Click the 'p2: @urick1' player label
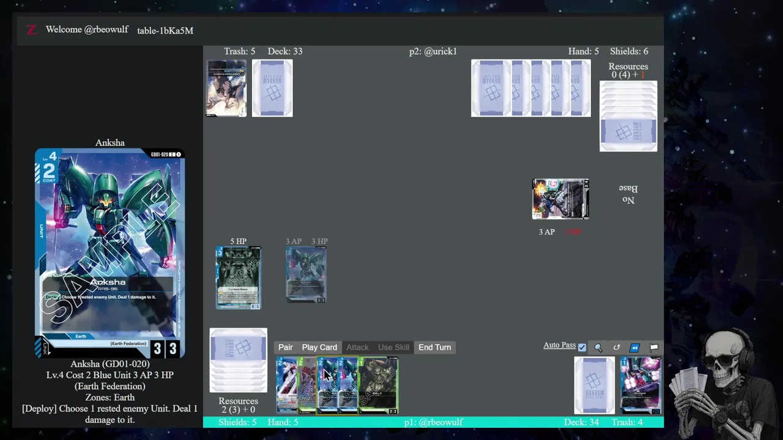783x440 pixels. coord(433,51)
